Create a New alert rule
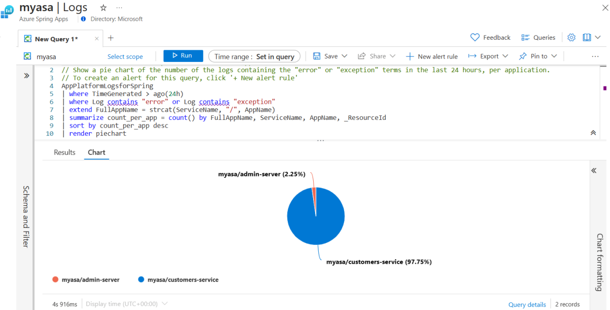The image size is (610, 310). coord(432,56)
